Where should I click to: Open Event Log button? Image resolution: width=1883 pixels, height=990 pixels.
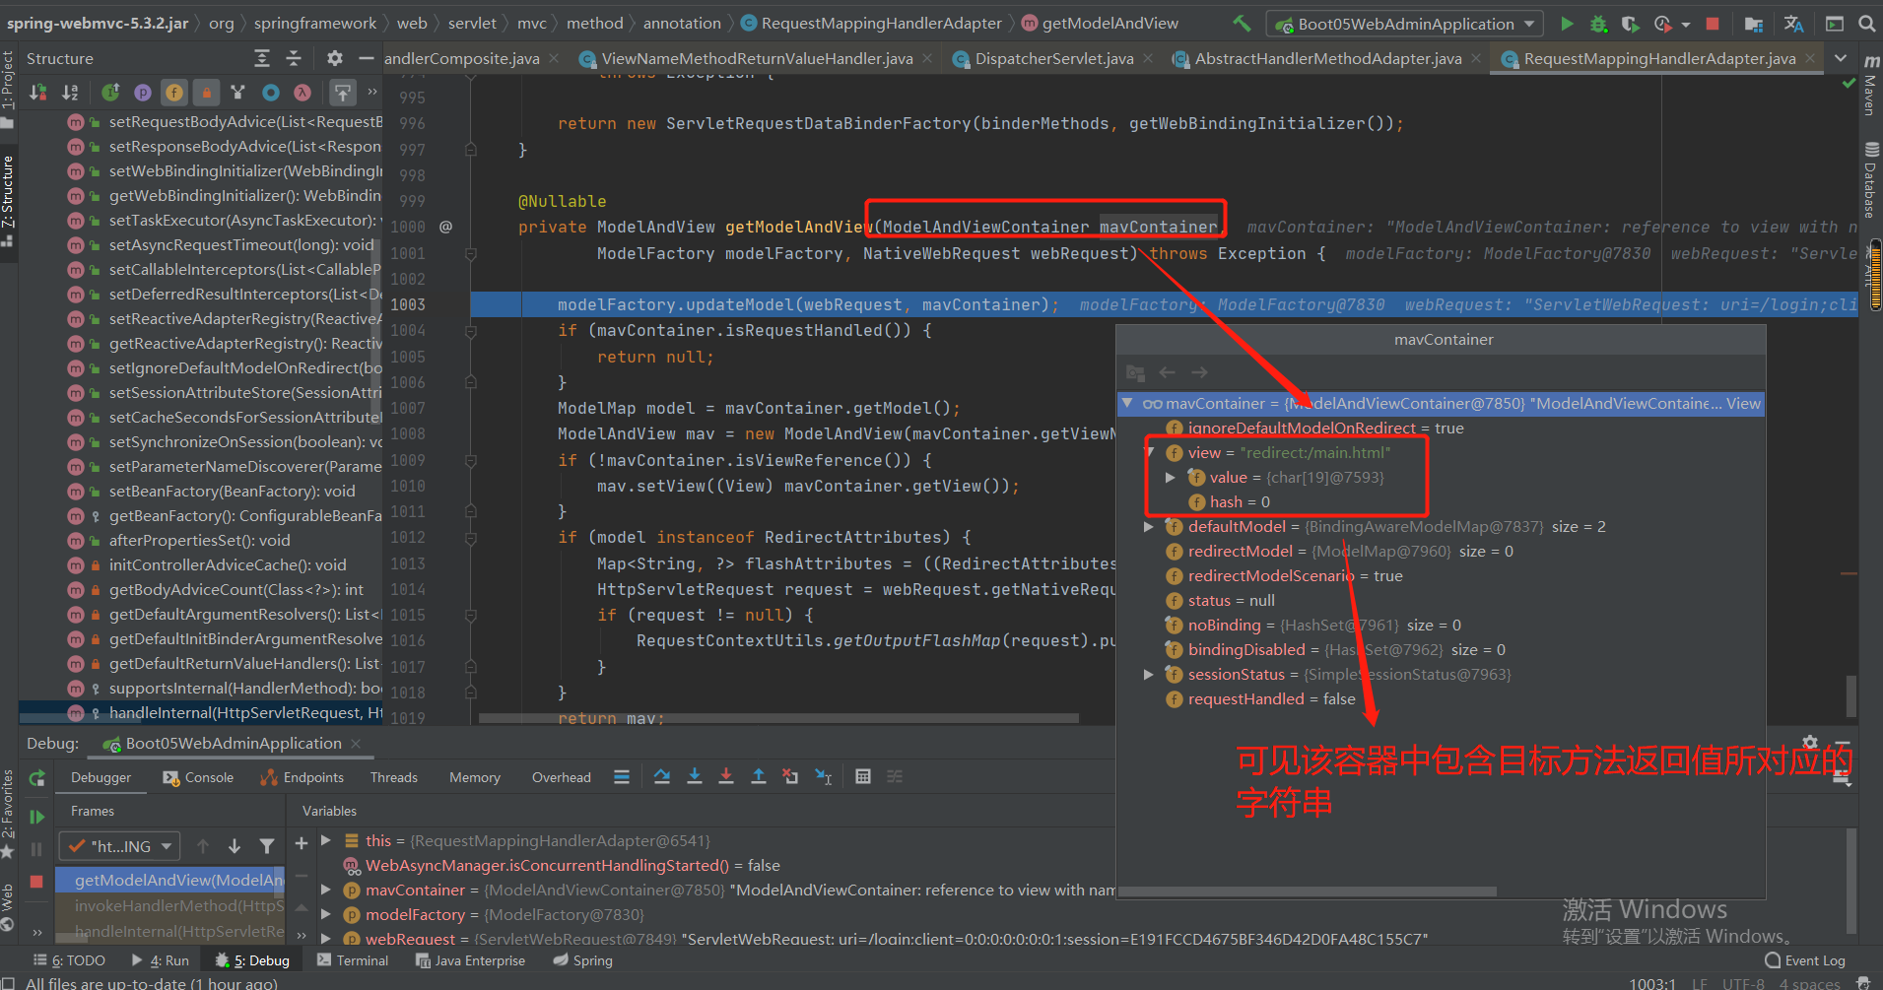(1805, 960)
